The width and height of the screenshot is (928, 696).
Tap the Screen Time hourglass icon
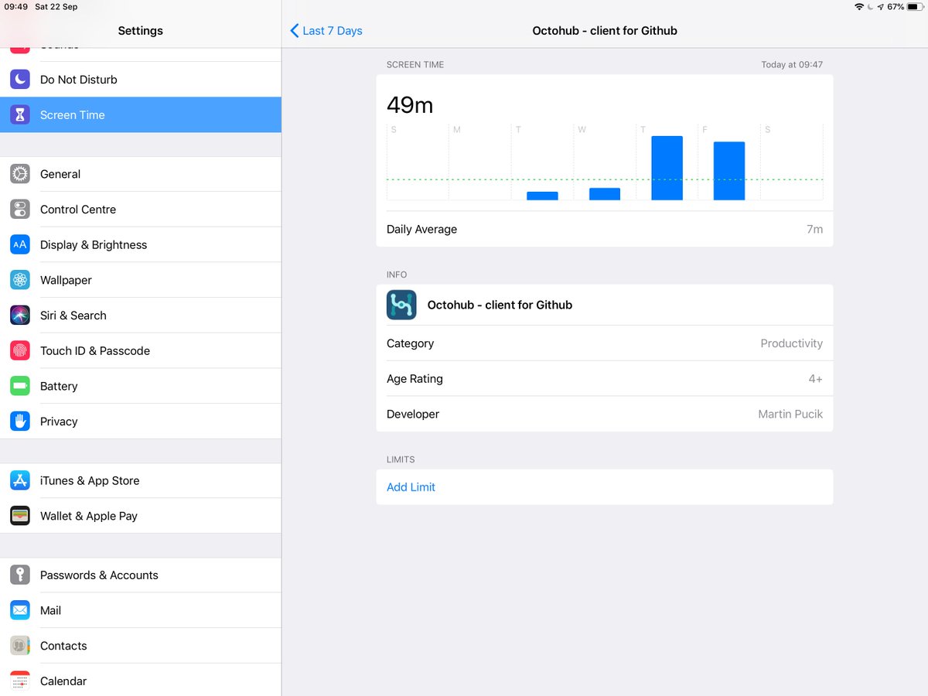pyautogui.click(x=20, y=114)
